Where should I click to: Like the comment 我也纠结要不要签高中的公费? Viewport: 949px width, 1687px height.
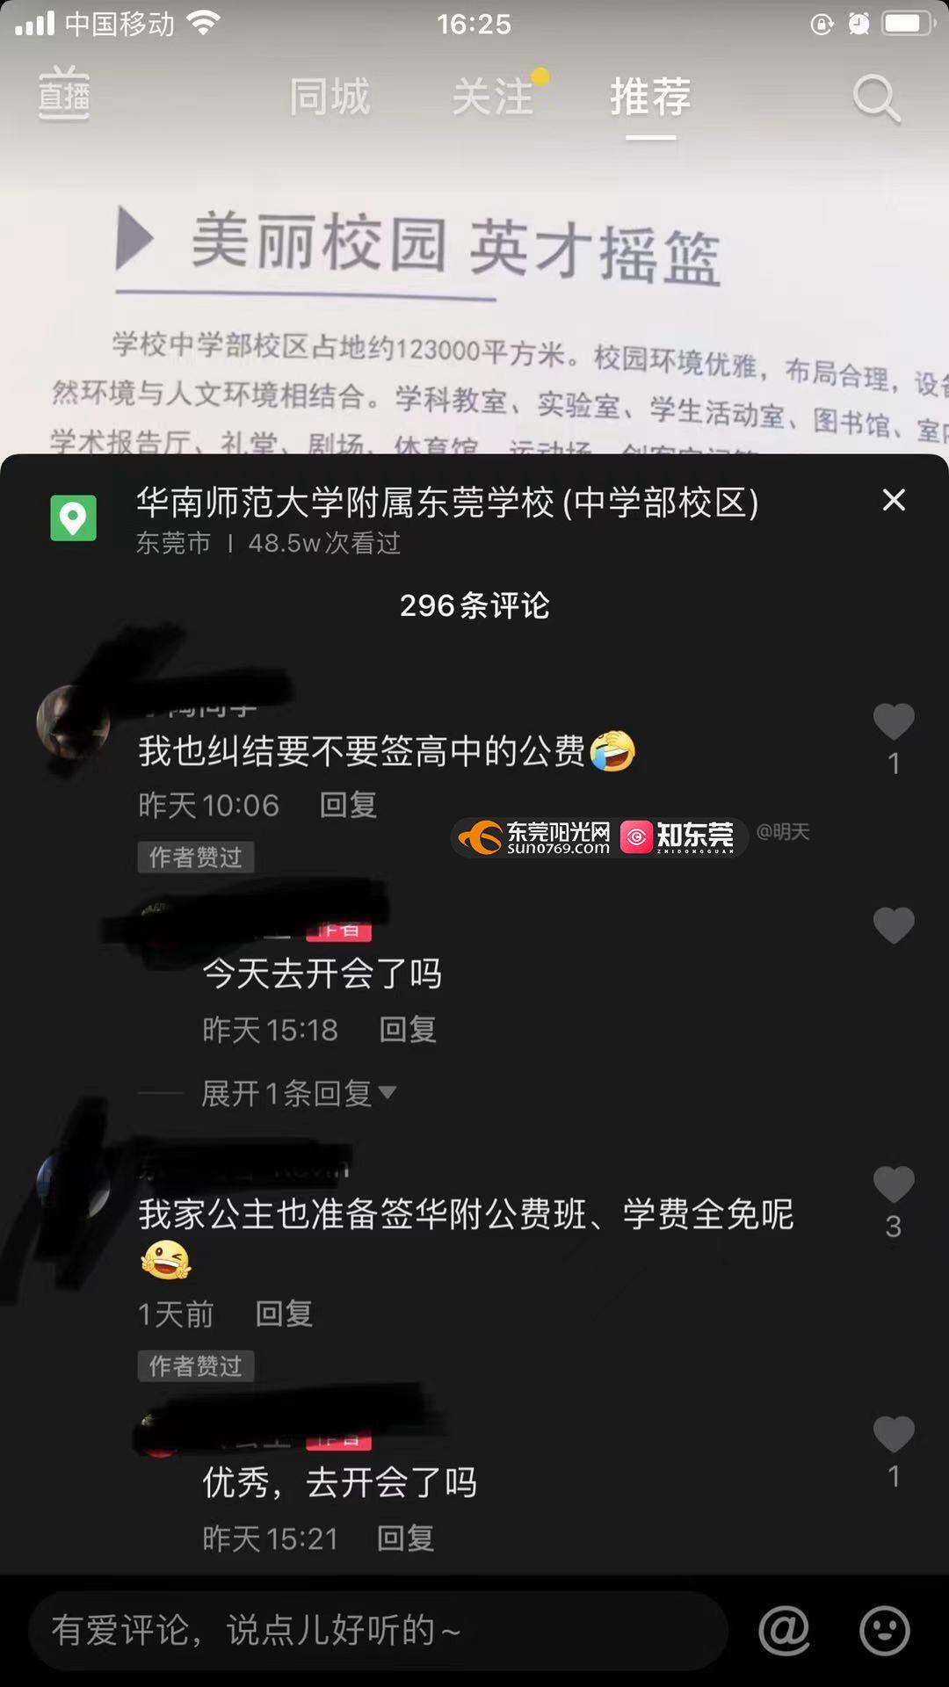pos(894,722)
